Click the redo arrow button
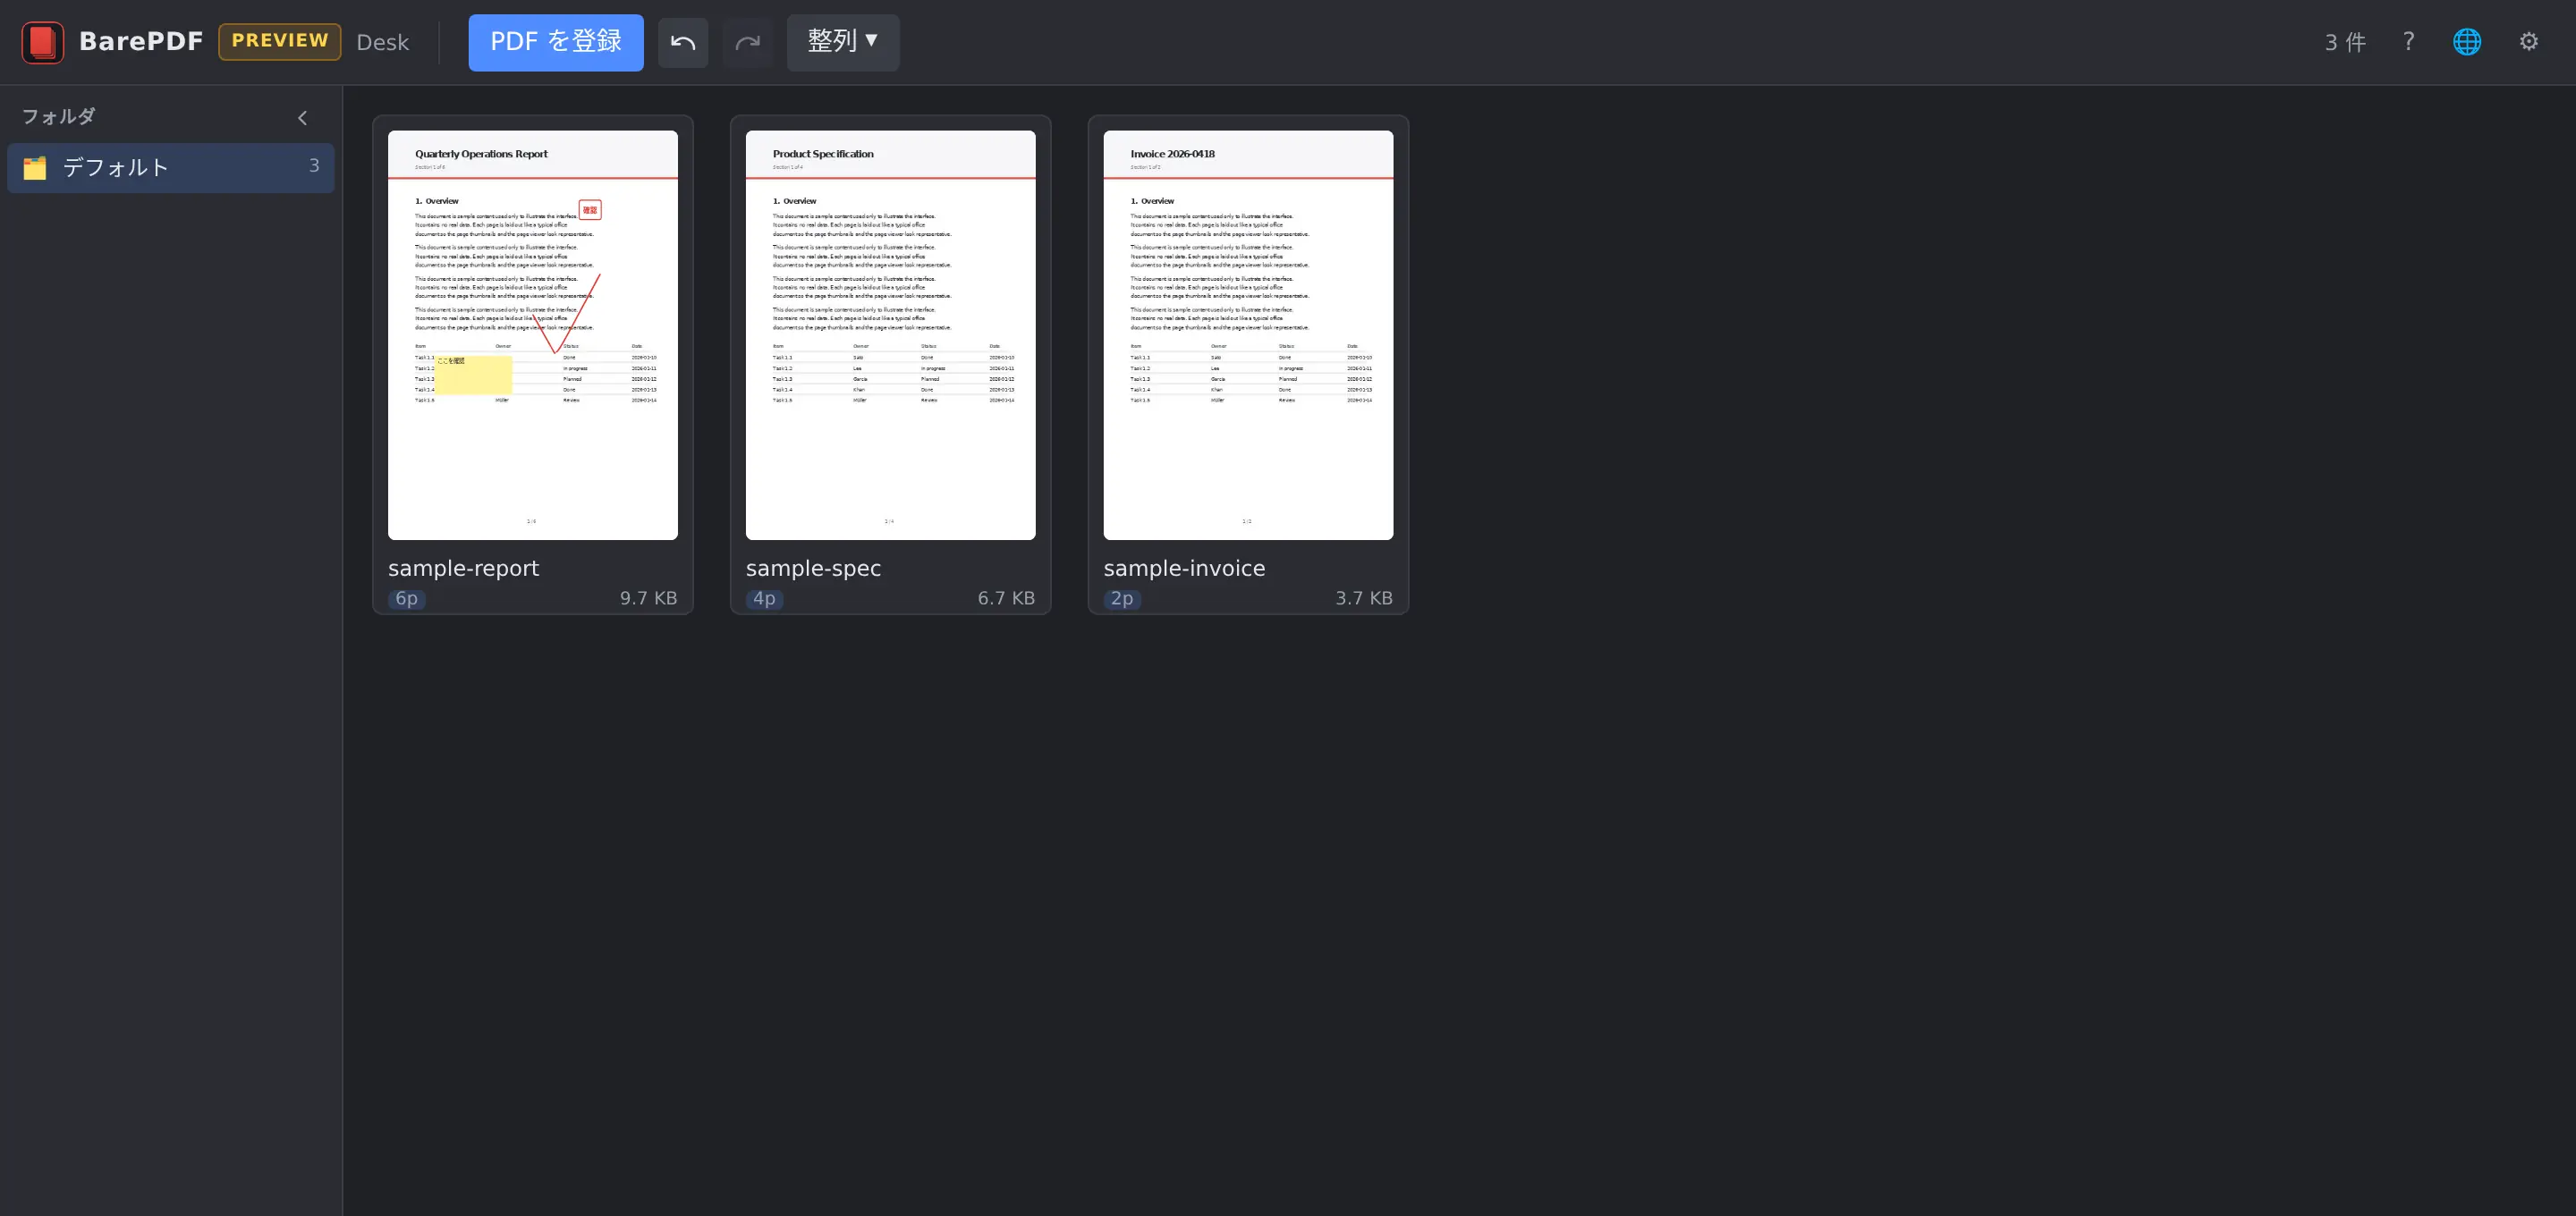Image resolution: width=2576 pixels, height=1216 pixels. coord(748,42)
